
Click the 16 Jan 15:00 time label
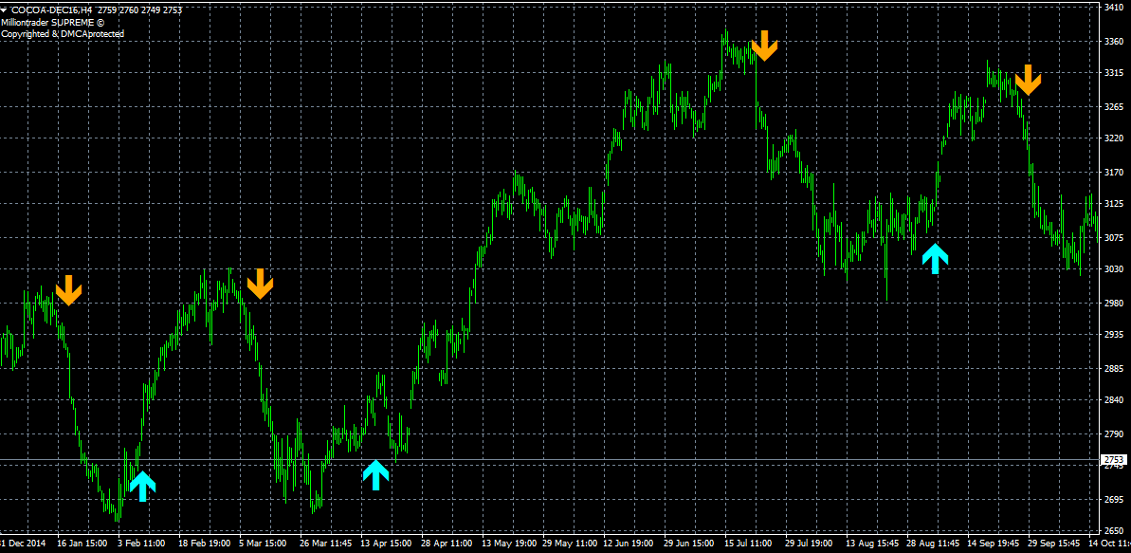coord(82,543)
